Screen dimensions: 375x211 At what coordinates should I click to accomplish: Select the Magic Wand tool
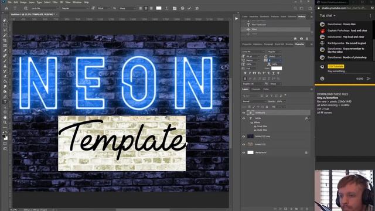(5, 35)
